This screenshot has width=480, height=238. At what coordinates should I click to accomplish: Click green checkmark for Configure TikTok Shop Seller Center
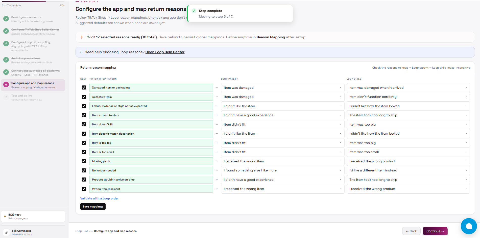6,31
